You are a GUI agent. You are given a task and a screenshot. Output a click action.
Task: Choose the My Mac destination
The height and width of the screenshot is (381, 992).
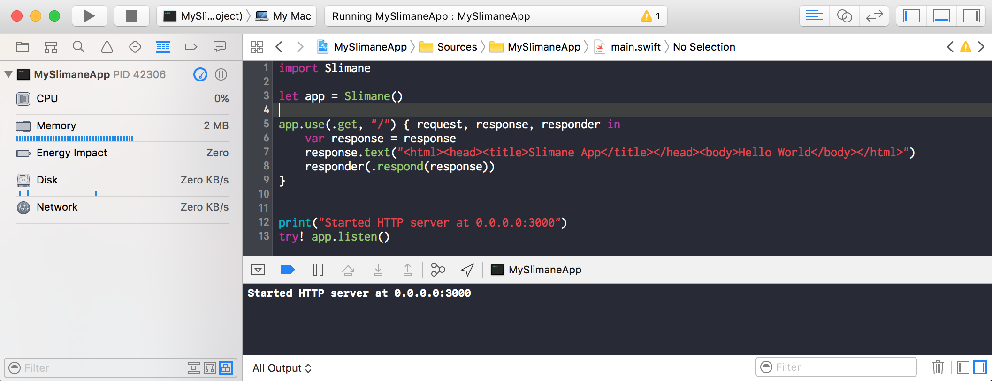coord(283,16)
